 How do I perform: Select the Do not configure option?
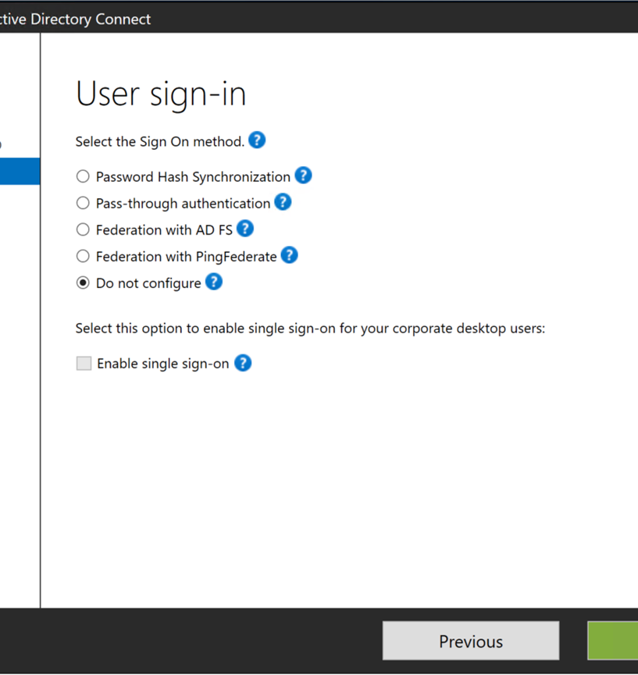[83, 282]
